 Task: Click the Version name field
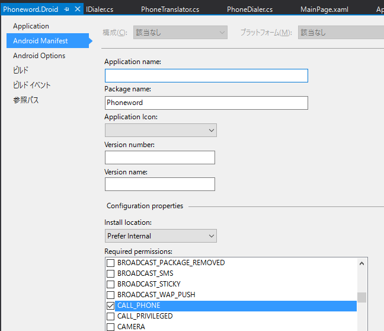click(160, 184)
